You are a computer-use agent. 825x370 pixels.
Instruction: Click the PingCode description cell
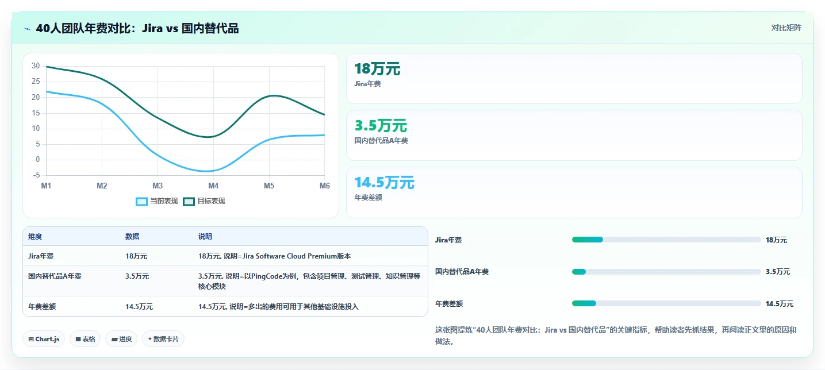(309, 281)
